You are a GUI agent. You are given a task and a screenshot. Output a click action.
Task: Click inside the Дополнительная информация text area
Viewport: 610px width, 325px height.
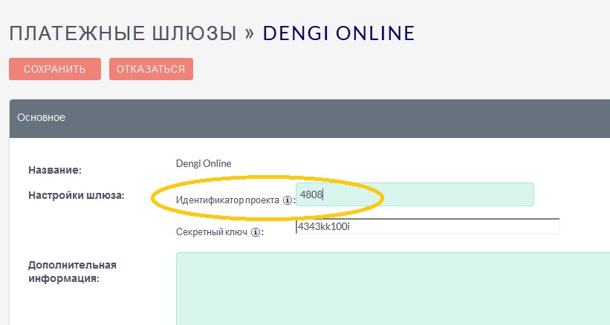[x=393, y=289]
